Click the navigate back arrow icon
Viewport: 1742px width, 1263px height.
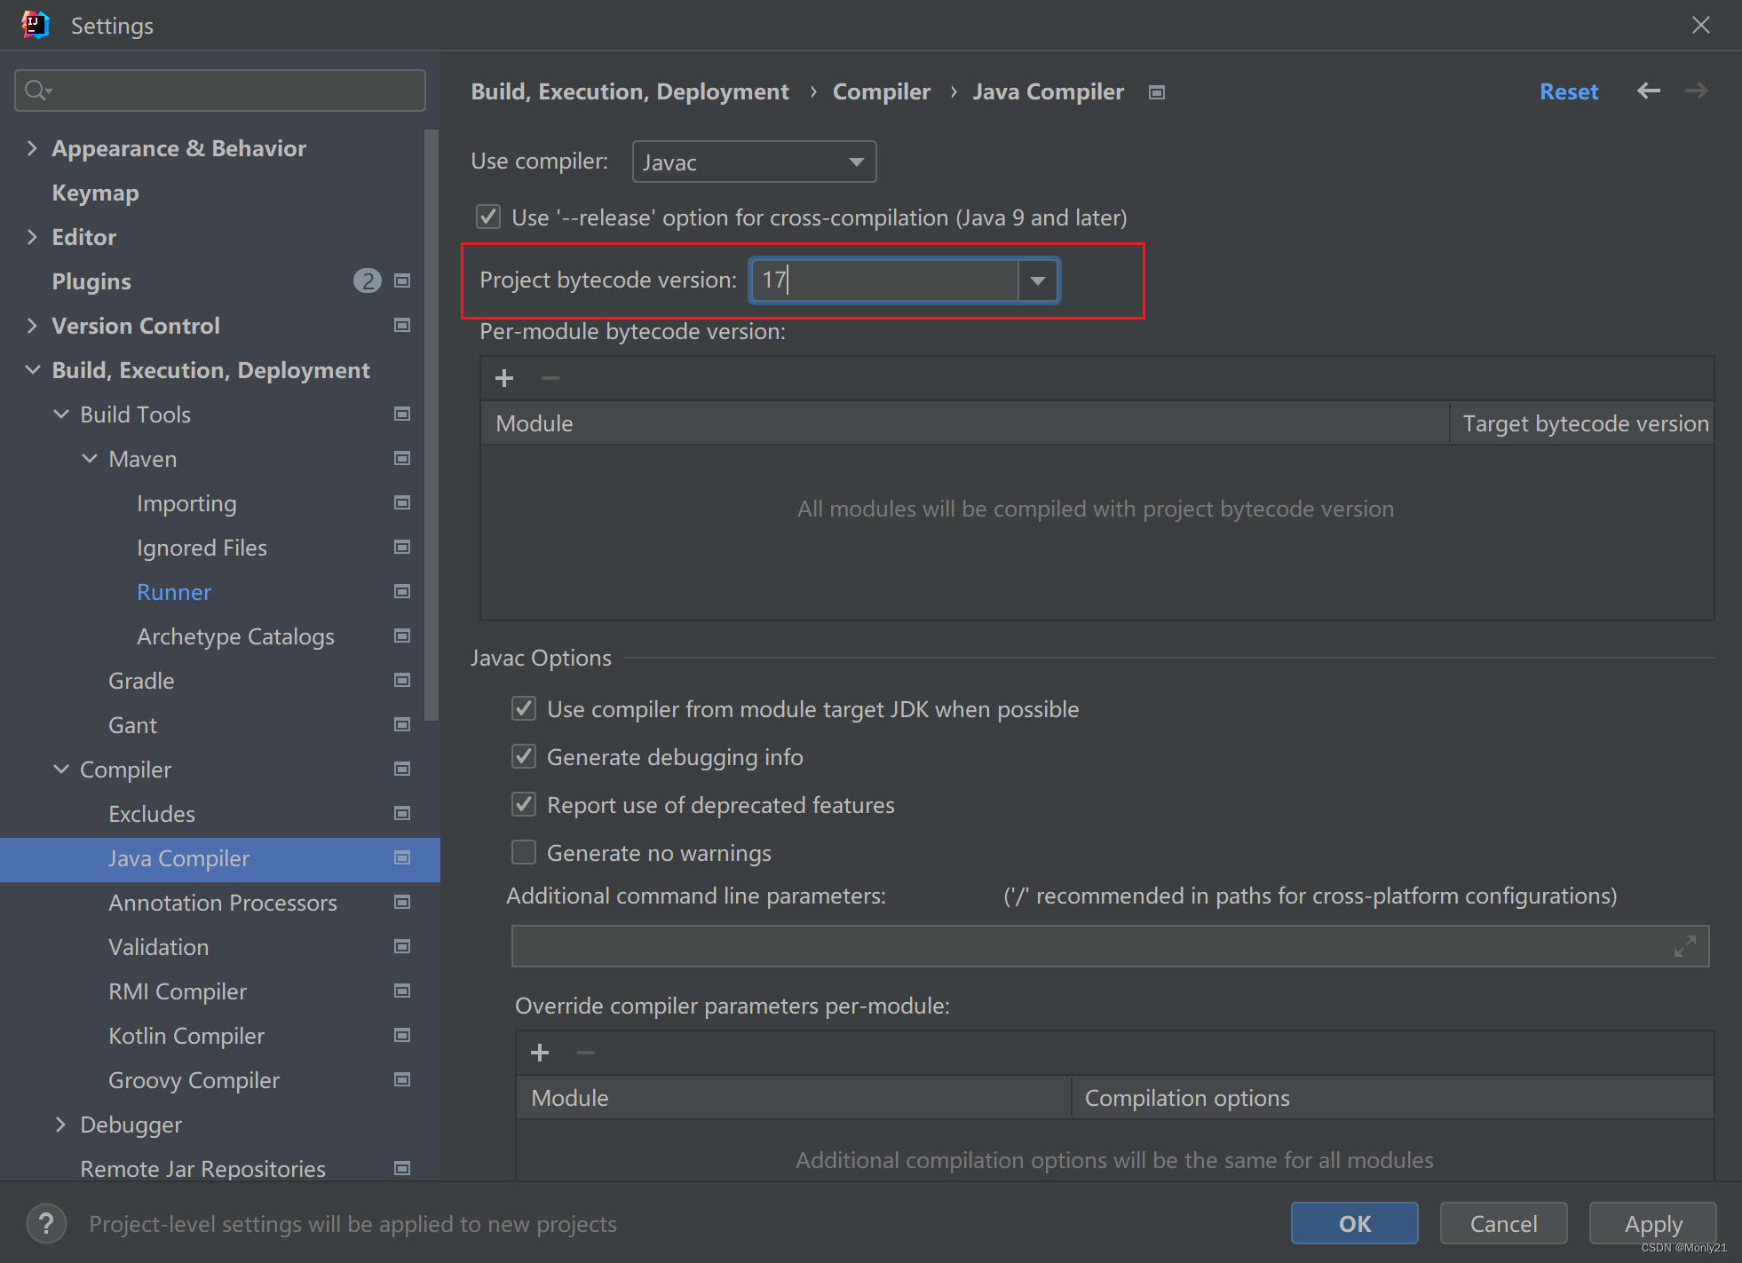[x=1649, y=92]
